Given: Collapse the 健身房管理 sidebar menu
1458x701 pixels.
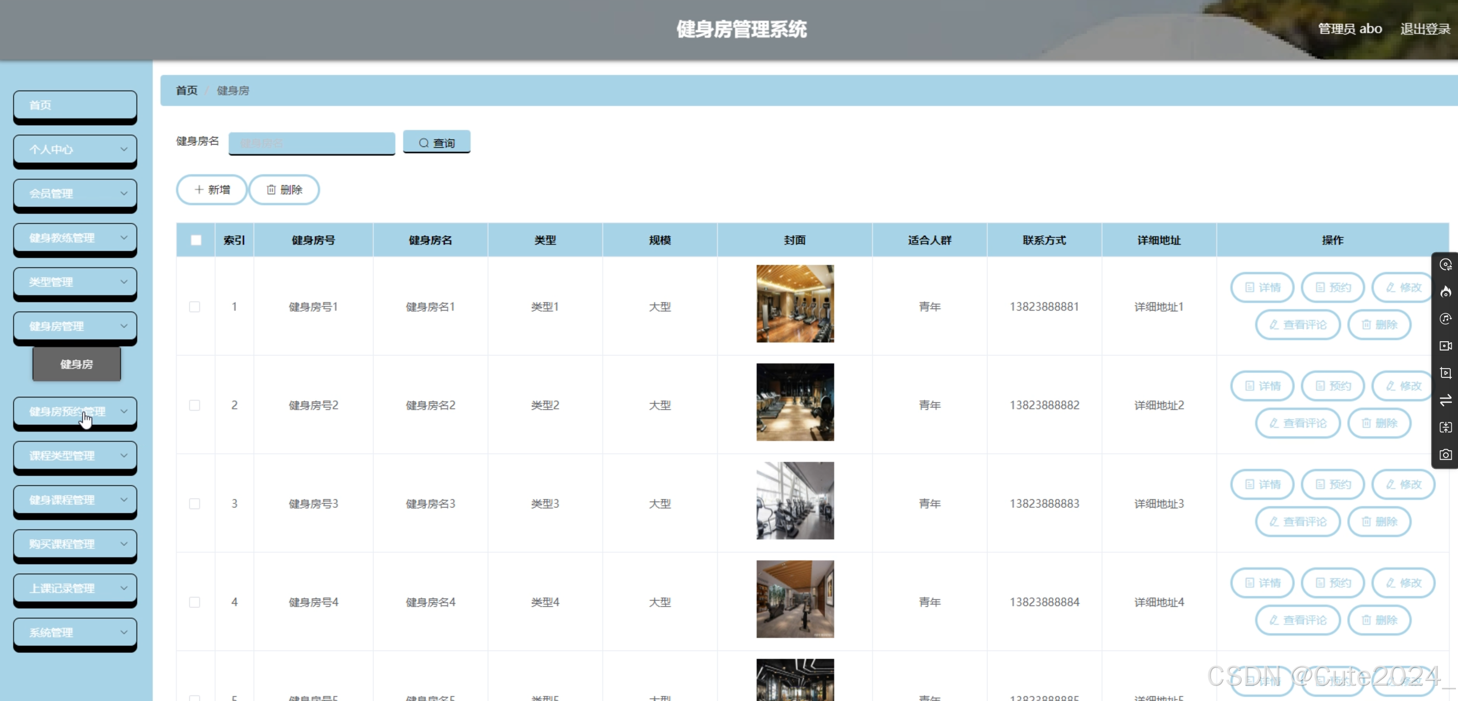Looking at the screenshot, I should click(x=75, y=326).
